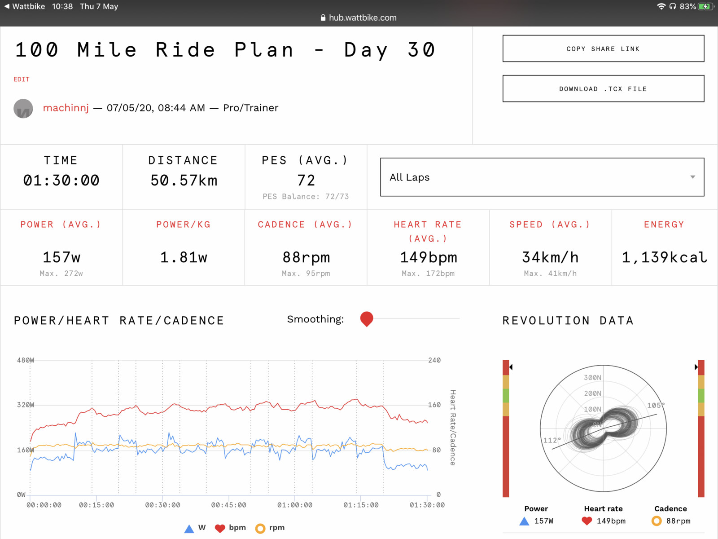Click Download .TCX File button
The image size is (718, 539).
(x=603, y=89)
